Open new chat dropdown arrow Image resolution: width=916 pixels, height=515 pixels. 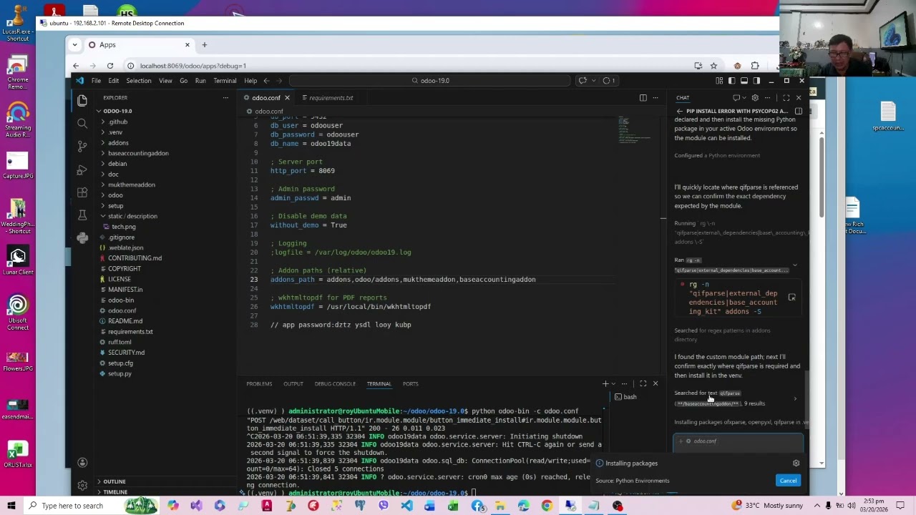click(x=744, y=98)
